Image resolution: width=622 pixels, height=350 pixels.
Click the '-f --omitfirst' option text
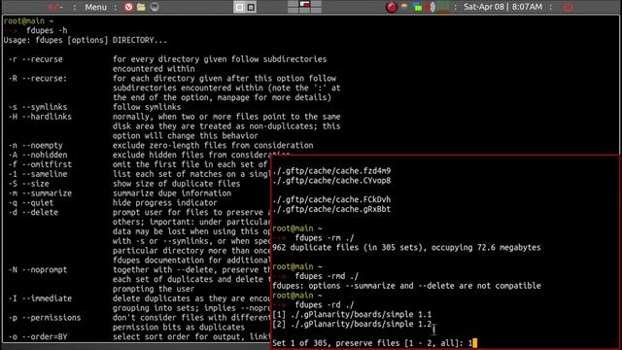pyautogui.click(x=40, y=164)
